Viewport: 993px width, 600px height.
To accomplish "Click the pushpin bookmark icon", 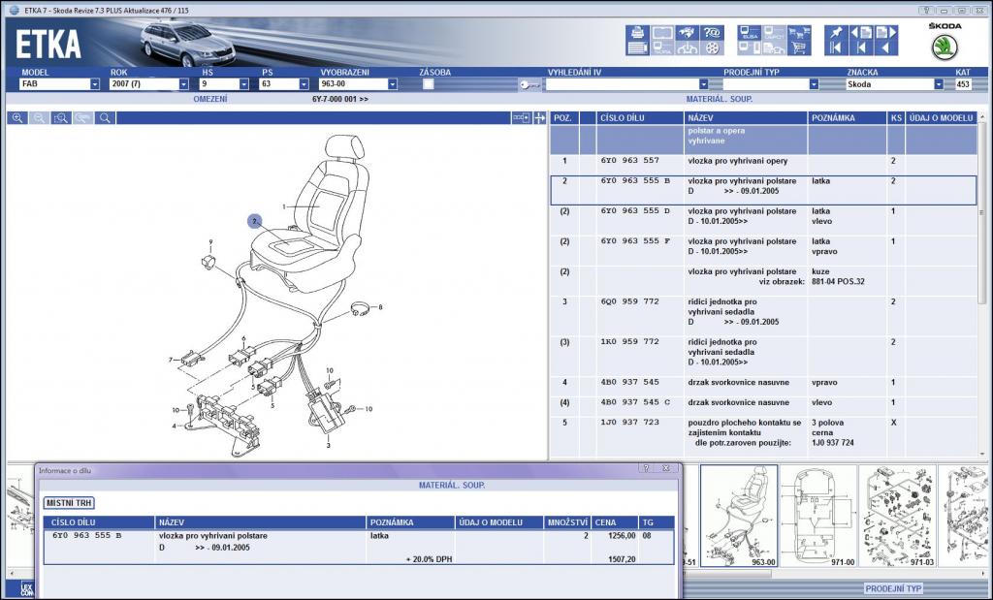I will tap(837, 33).
